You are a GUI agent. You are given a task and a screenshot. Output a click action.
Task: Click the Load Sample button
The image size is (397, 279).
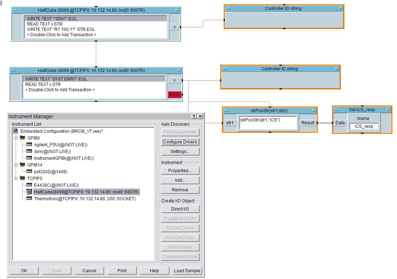[x=187, y=270]
